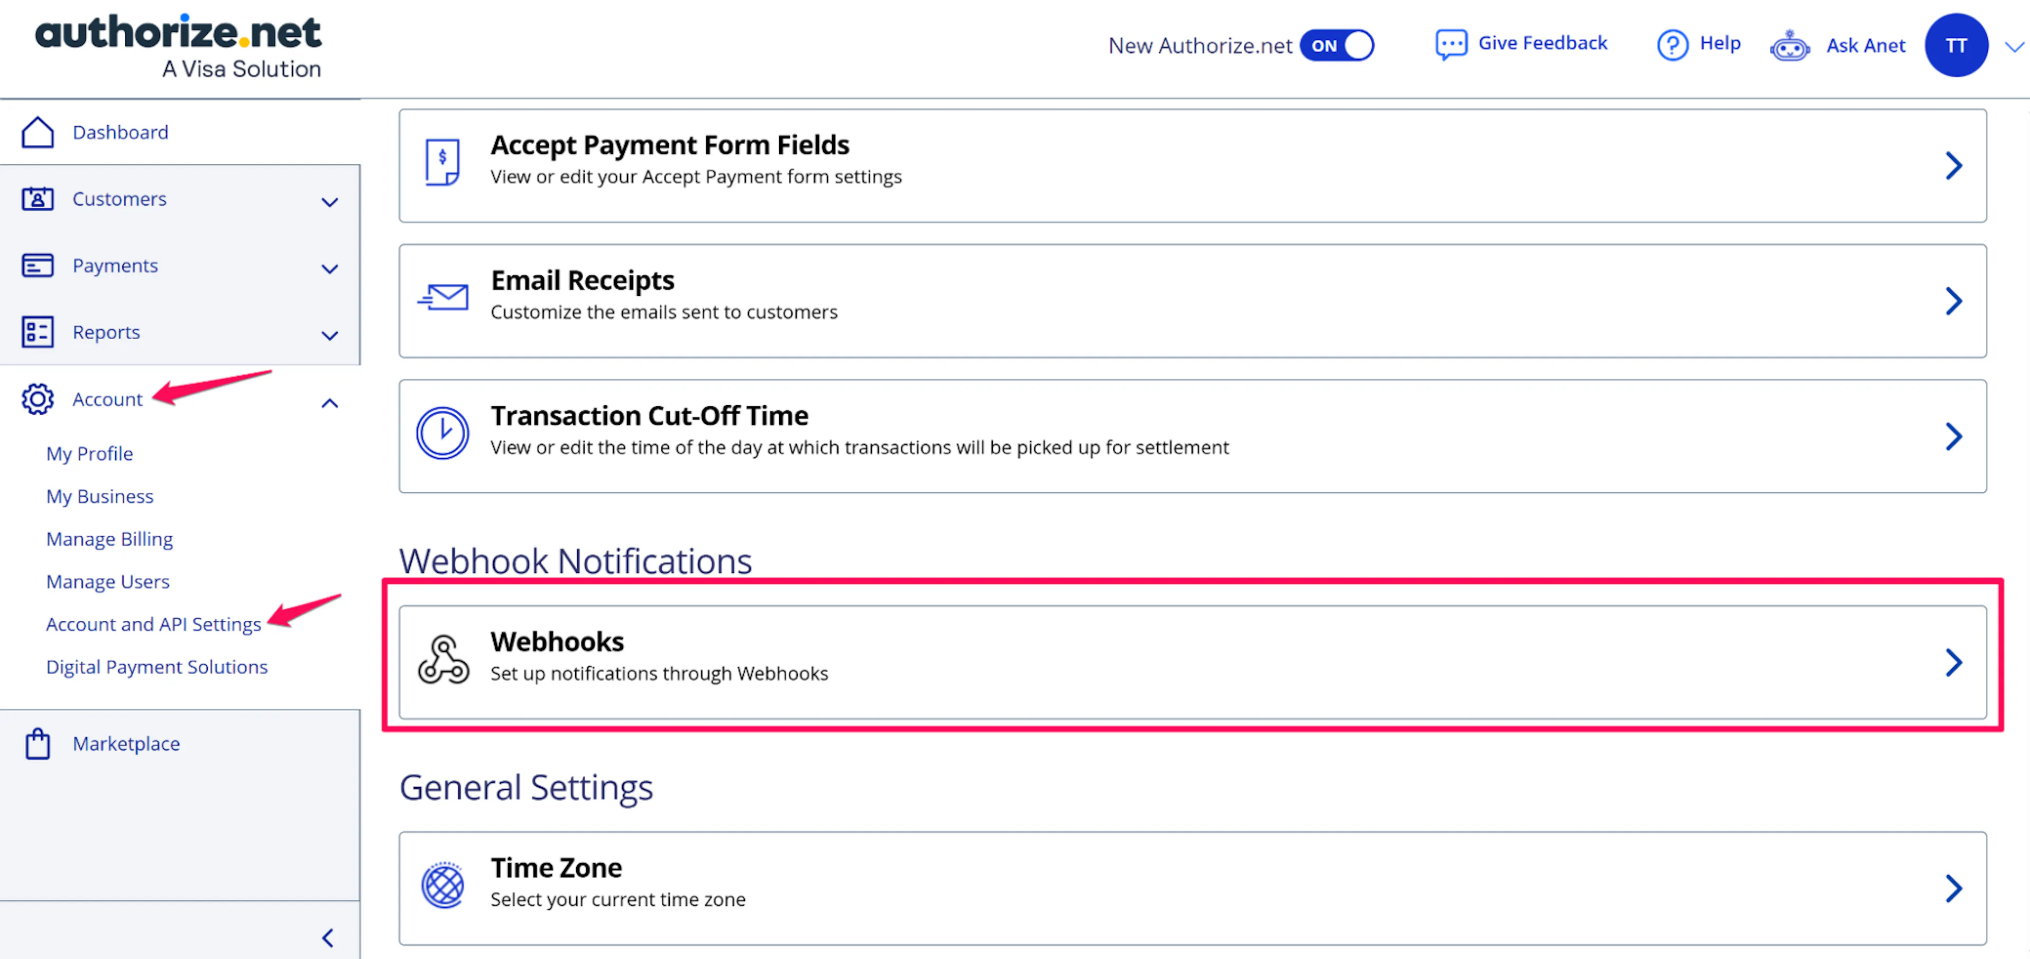The image size is (2030, 959).
Task: Open the TT user avatar menu
Action: coord(1956,45)
